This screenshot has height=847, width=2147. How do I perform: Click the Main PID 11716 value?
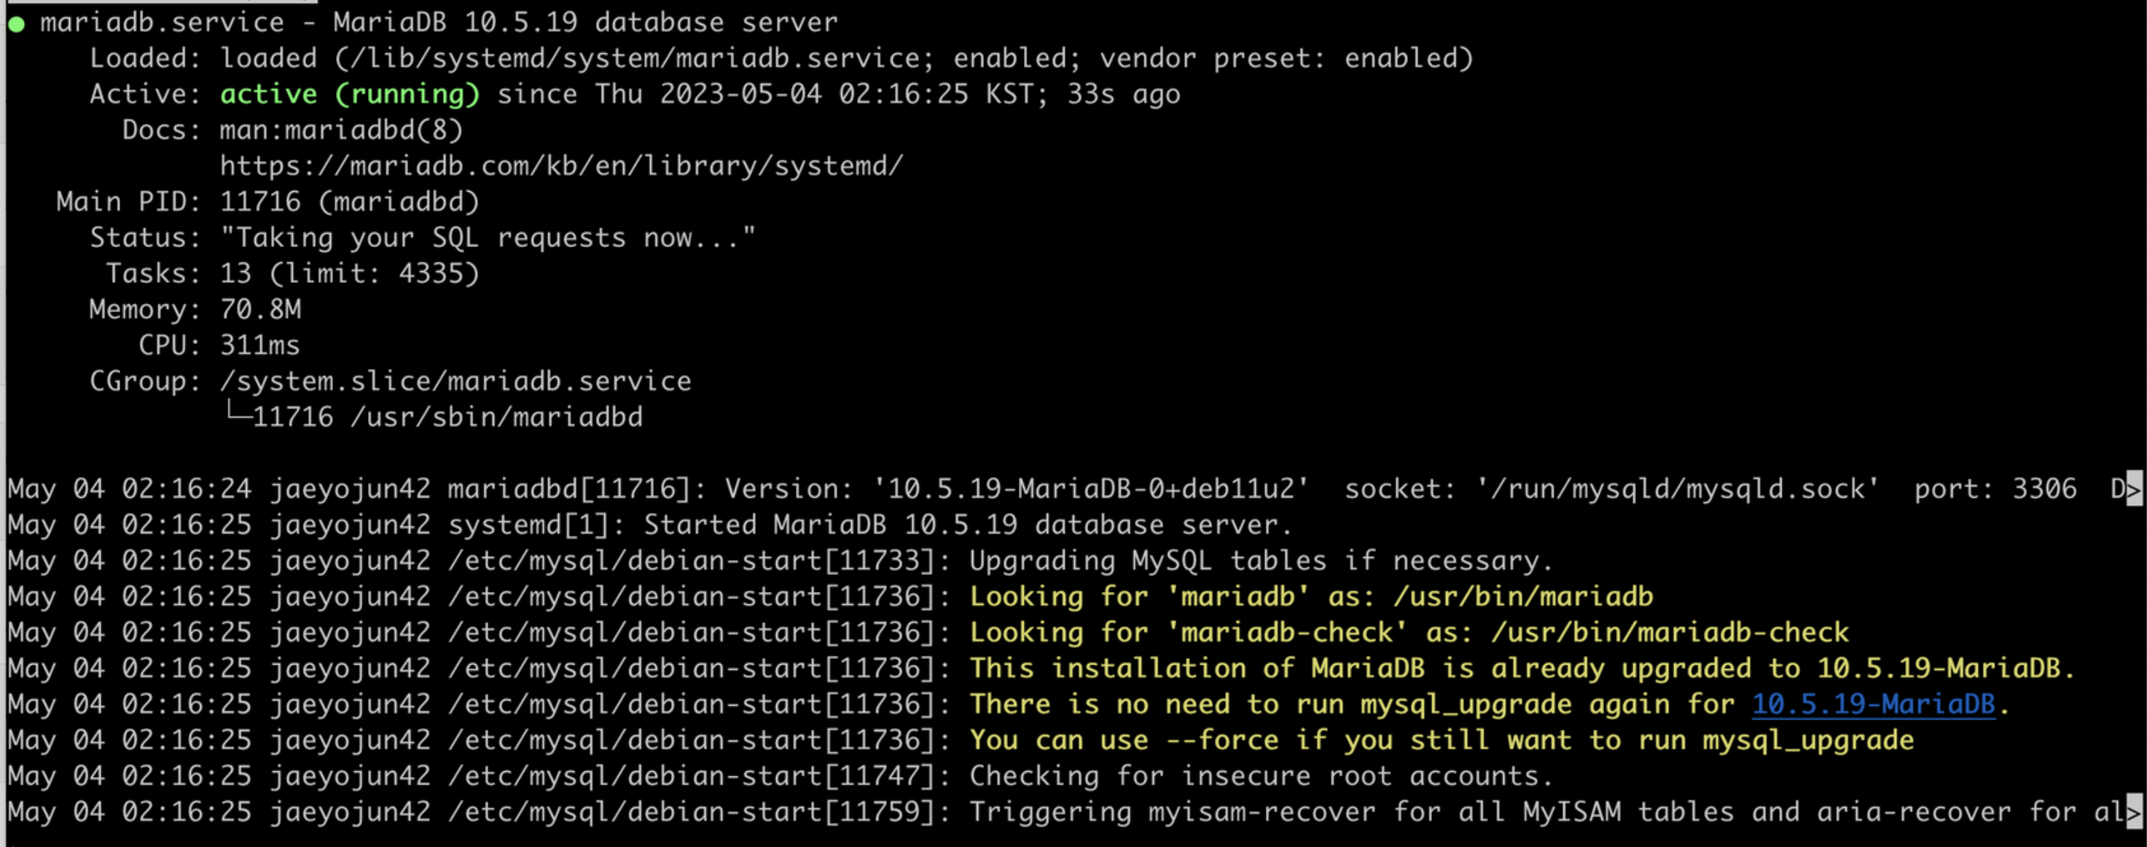[259, 202]
